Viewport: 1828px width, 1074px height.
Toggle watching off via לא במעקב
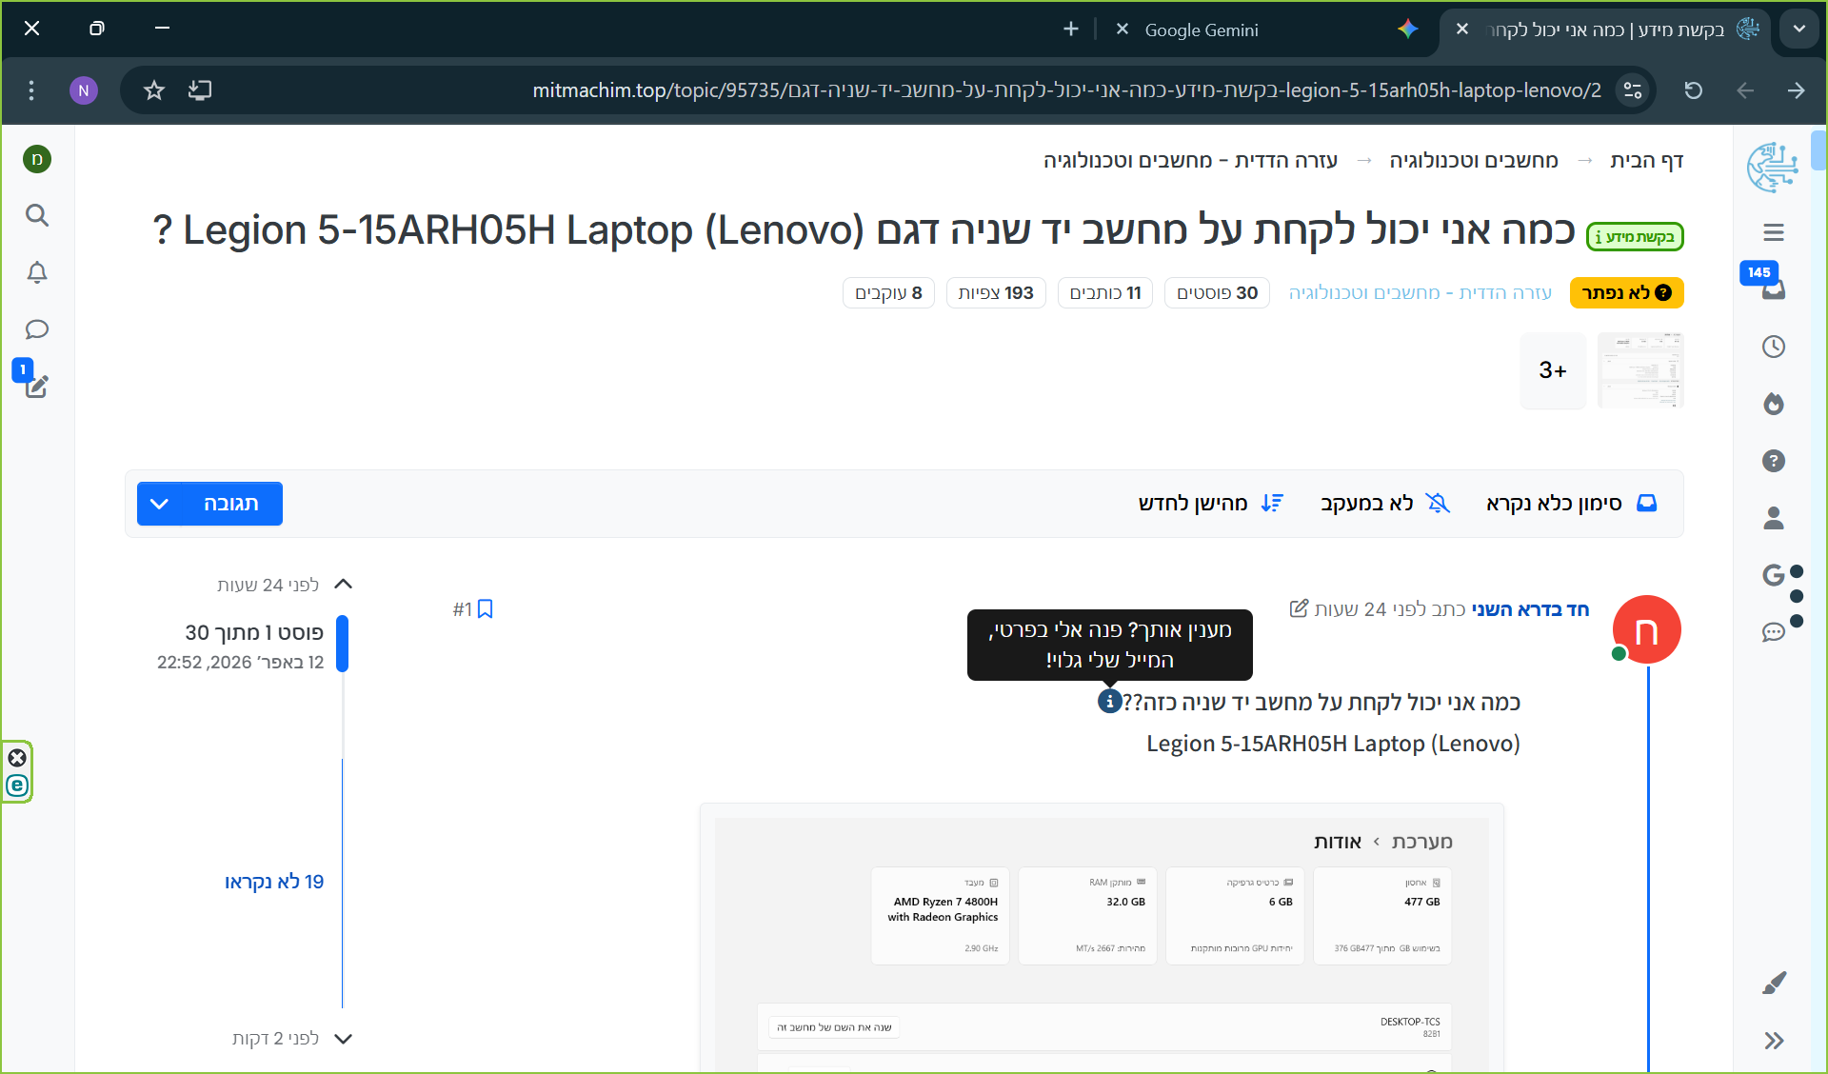(x=1383, y=503)
